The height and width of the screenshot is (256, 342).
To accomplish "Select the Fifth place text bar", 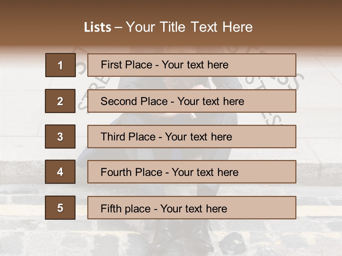I will [x=192, y=208].
